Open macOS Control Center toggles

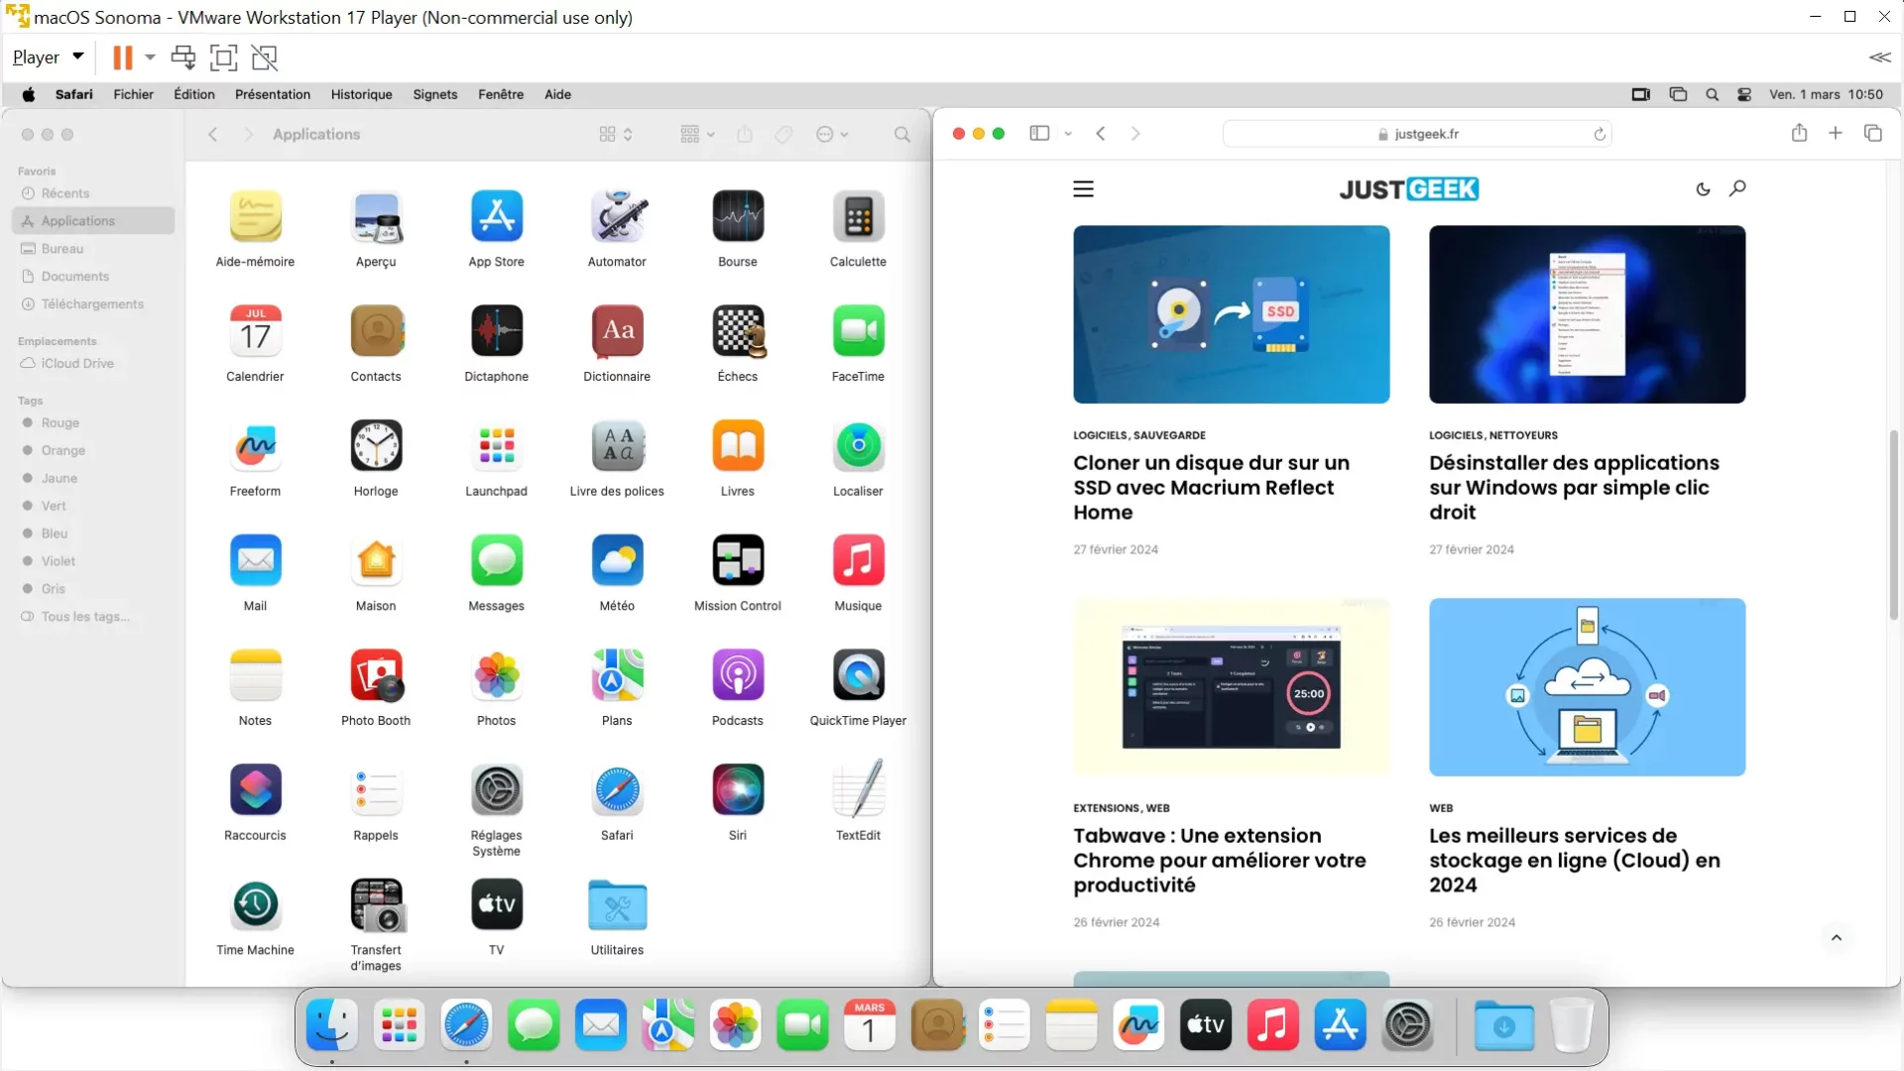(1744, 94)
